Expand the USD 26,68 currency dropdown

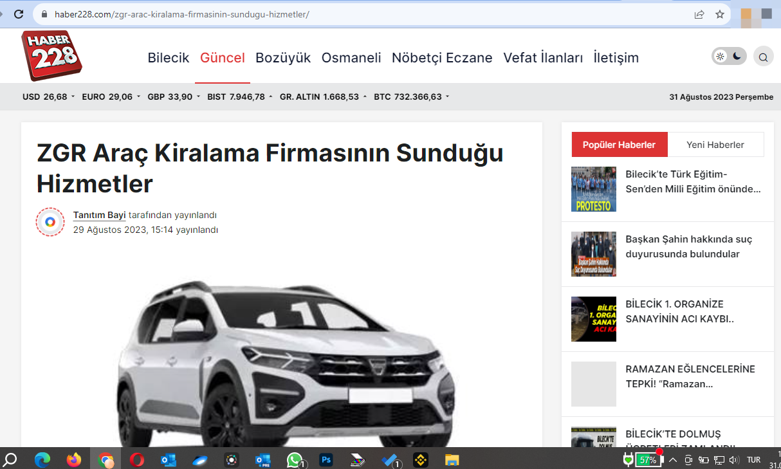(x=49, y=97)
